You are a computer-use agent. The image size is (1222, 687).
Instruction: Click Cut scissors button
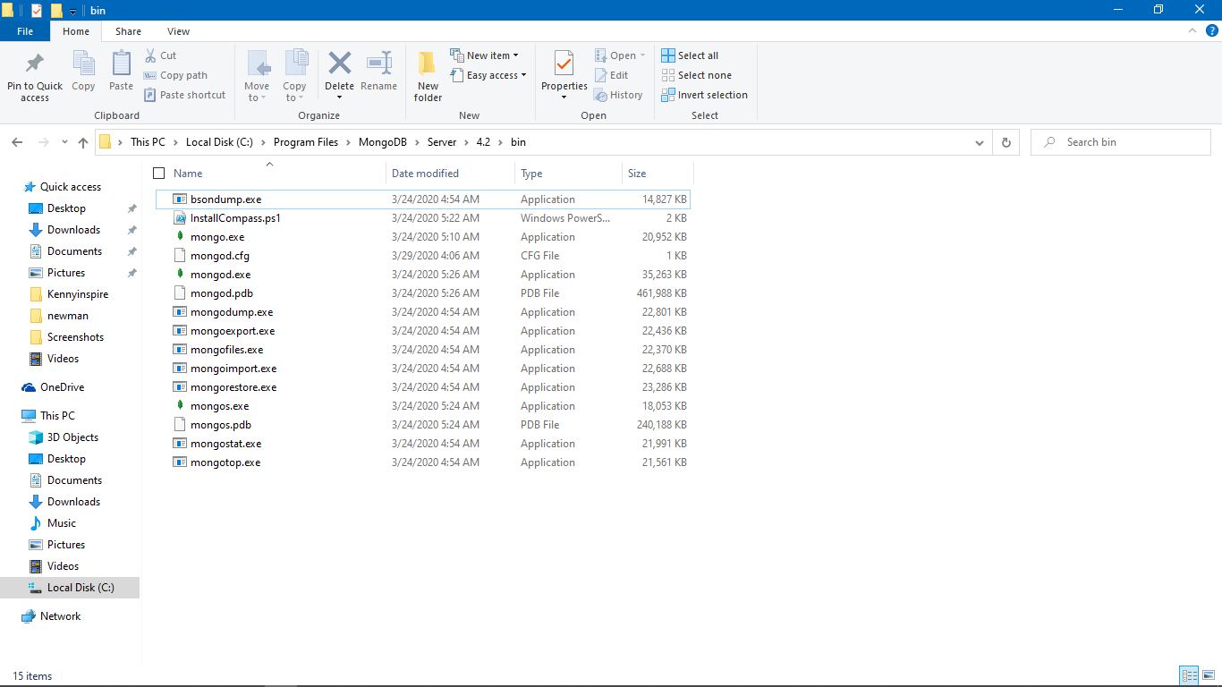point(161,55)
